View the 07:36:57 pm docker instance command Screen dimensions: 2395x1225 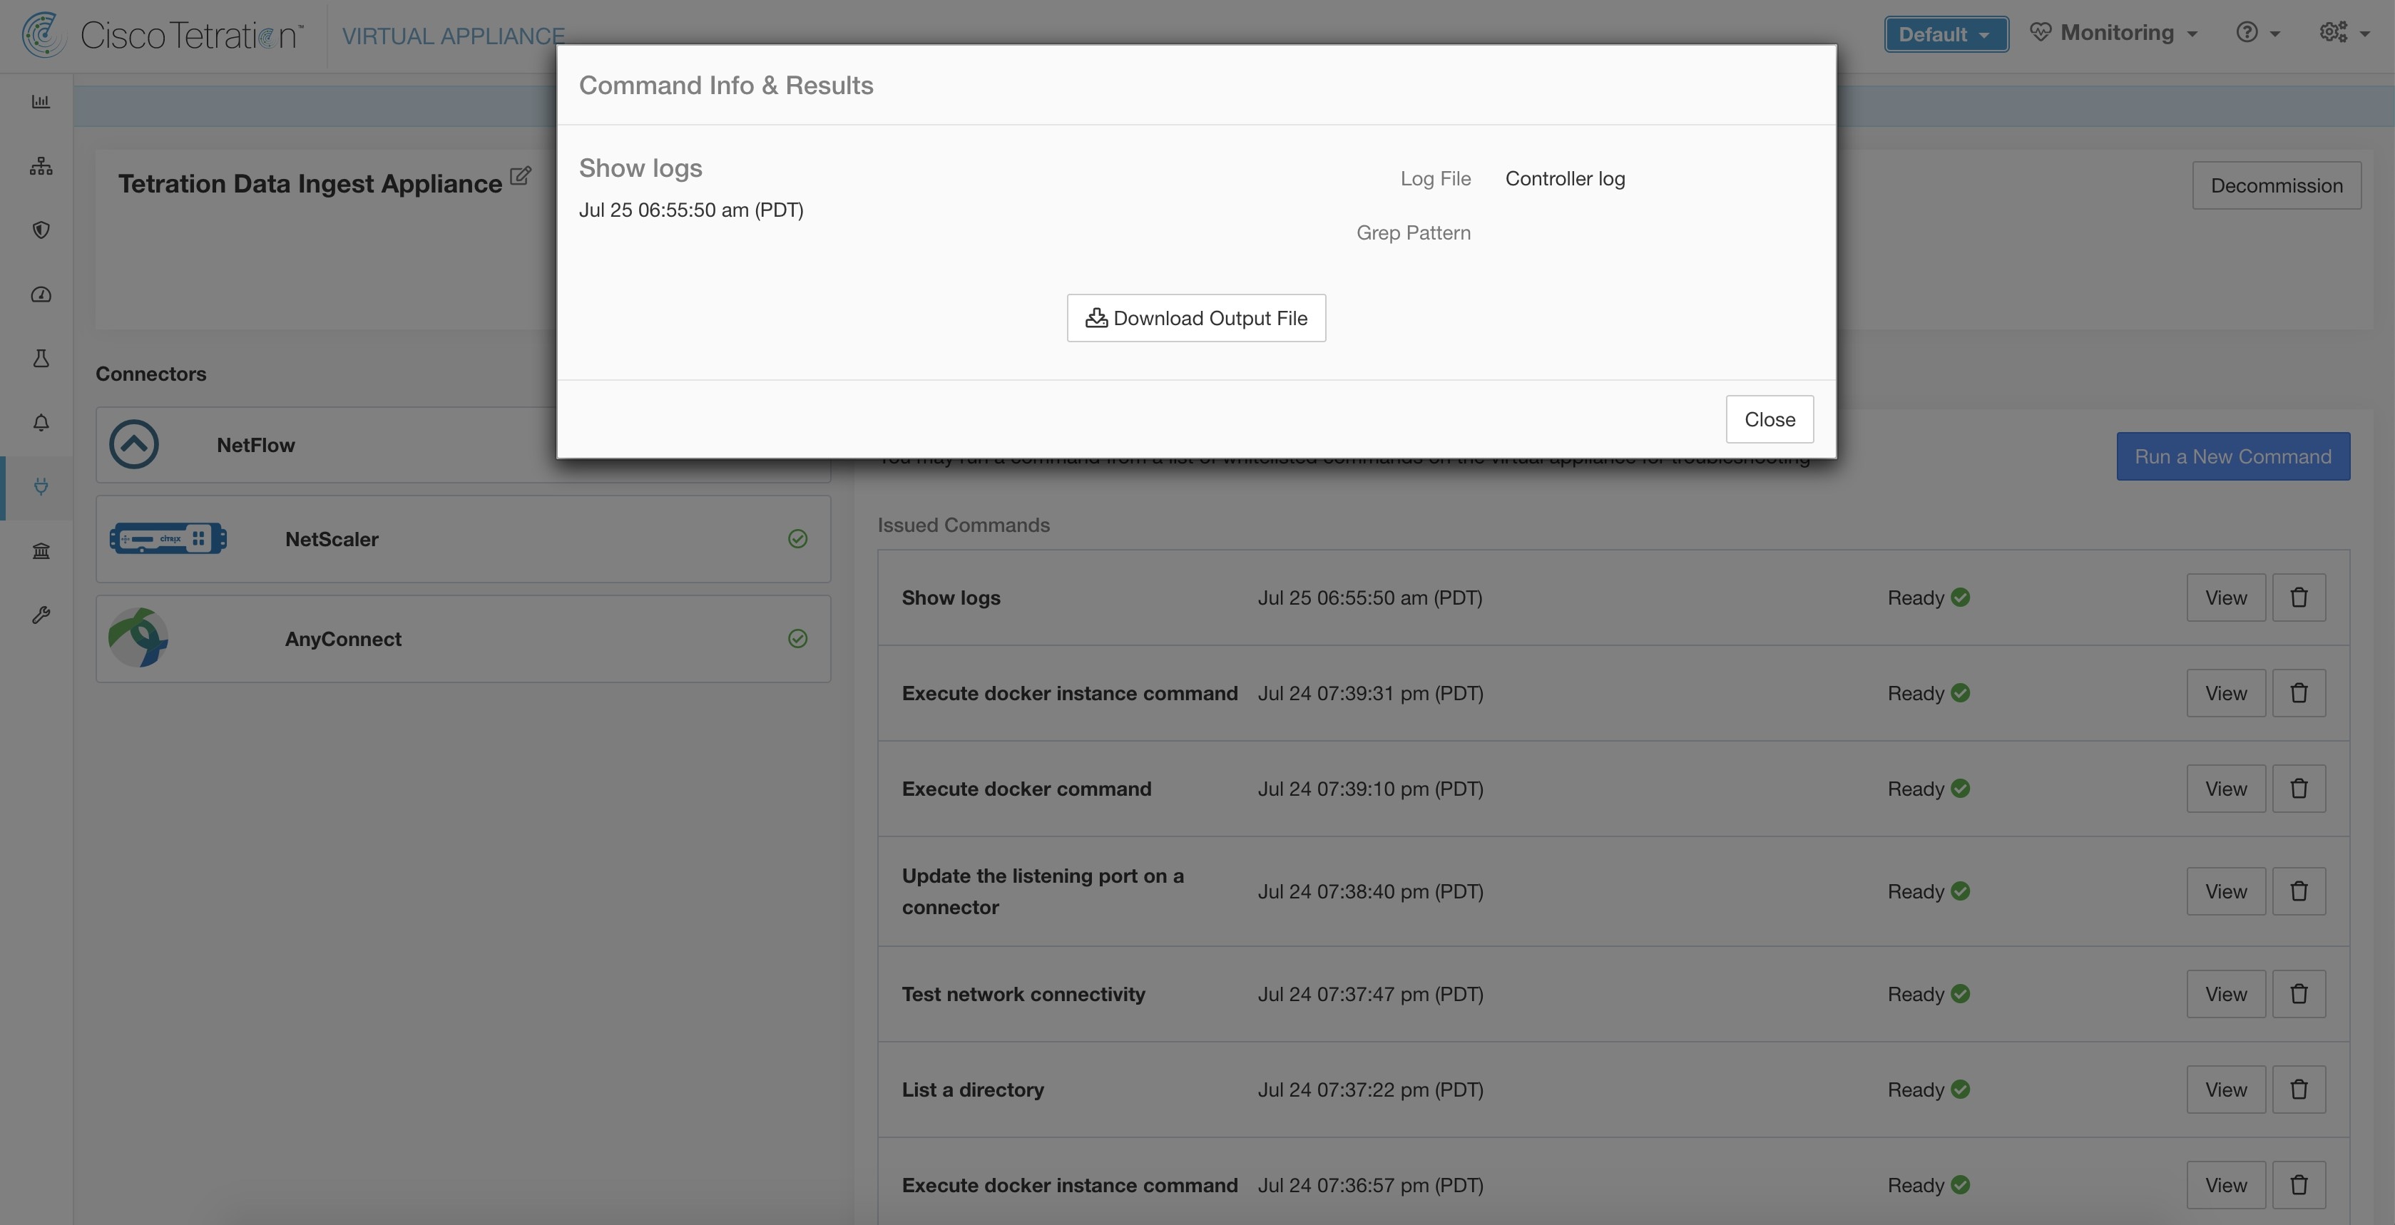[x=2226, y=1184]
